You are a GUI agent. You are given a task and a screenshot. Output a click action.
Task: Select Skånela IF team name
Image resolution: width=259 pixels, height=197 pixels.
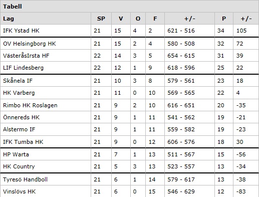(18, 81)
